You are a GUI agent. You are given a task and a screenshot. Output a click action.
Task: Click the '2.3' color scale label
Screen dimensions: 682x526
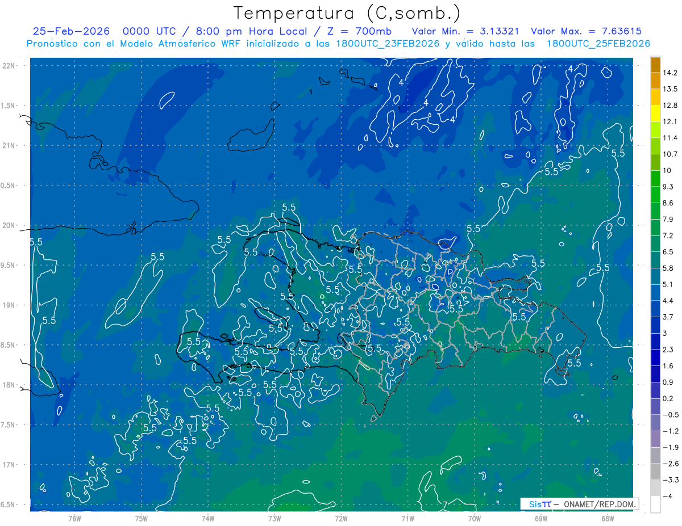[669, 350]
